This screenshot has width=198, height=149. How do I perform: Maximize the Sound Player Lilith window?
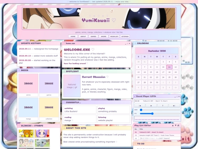pos(177,96)
